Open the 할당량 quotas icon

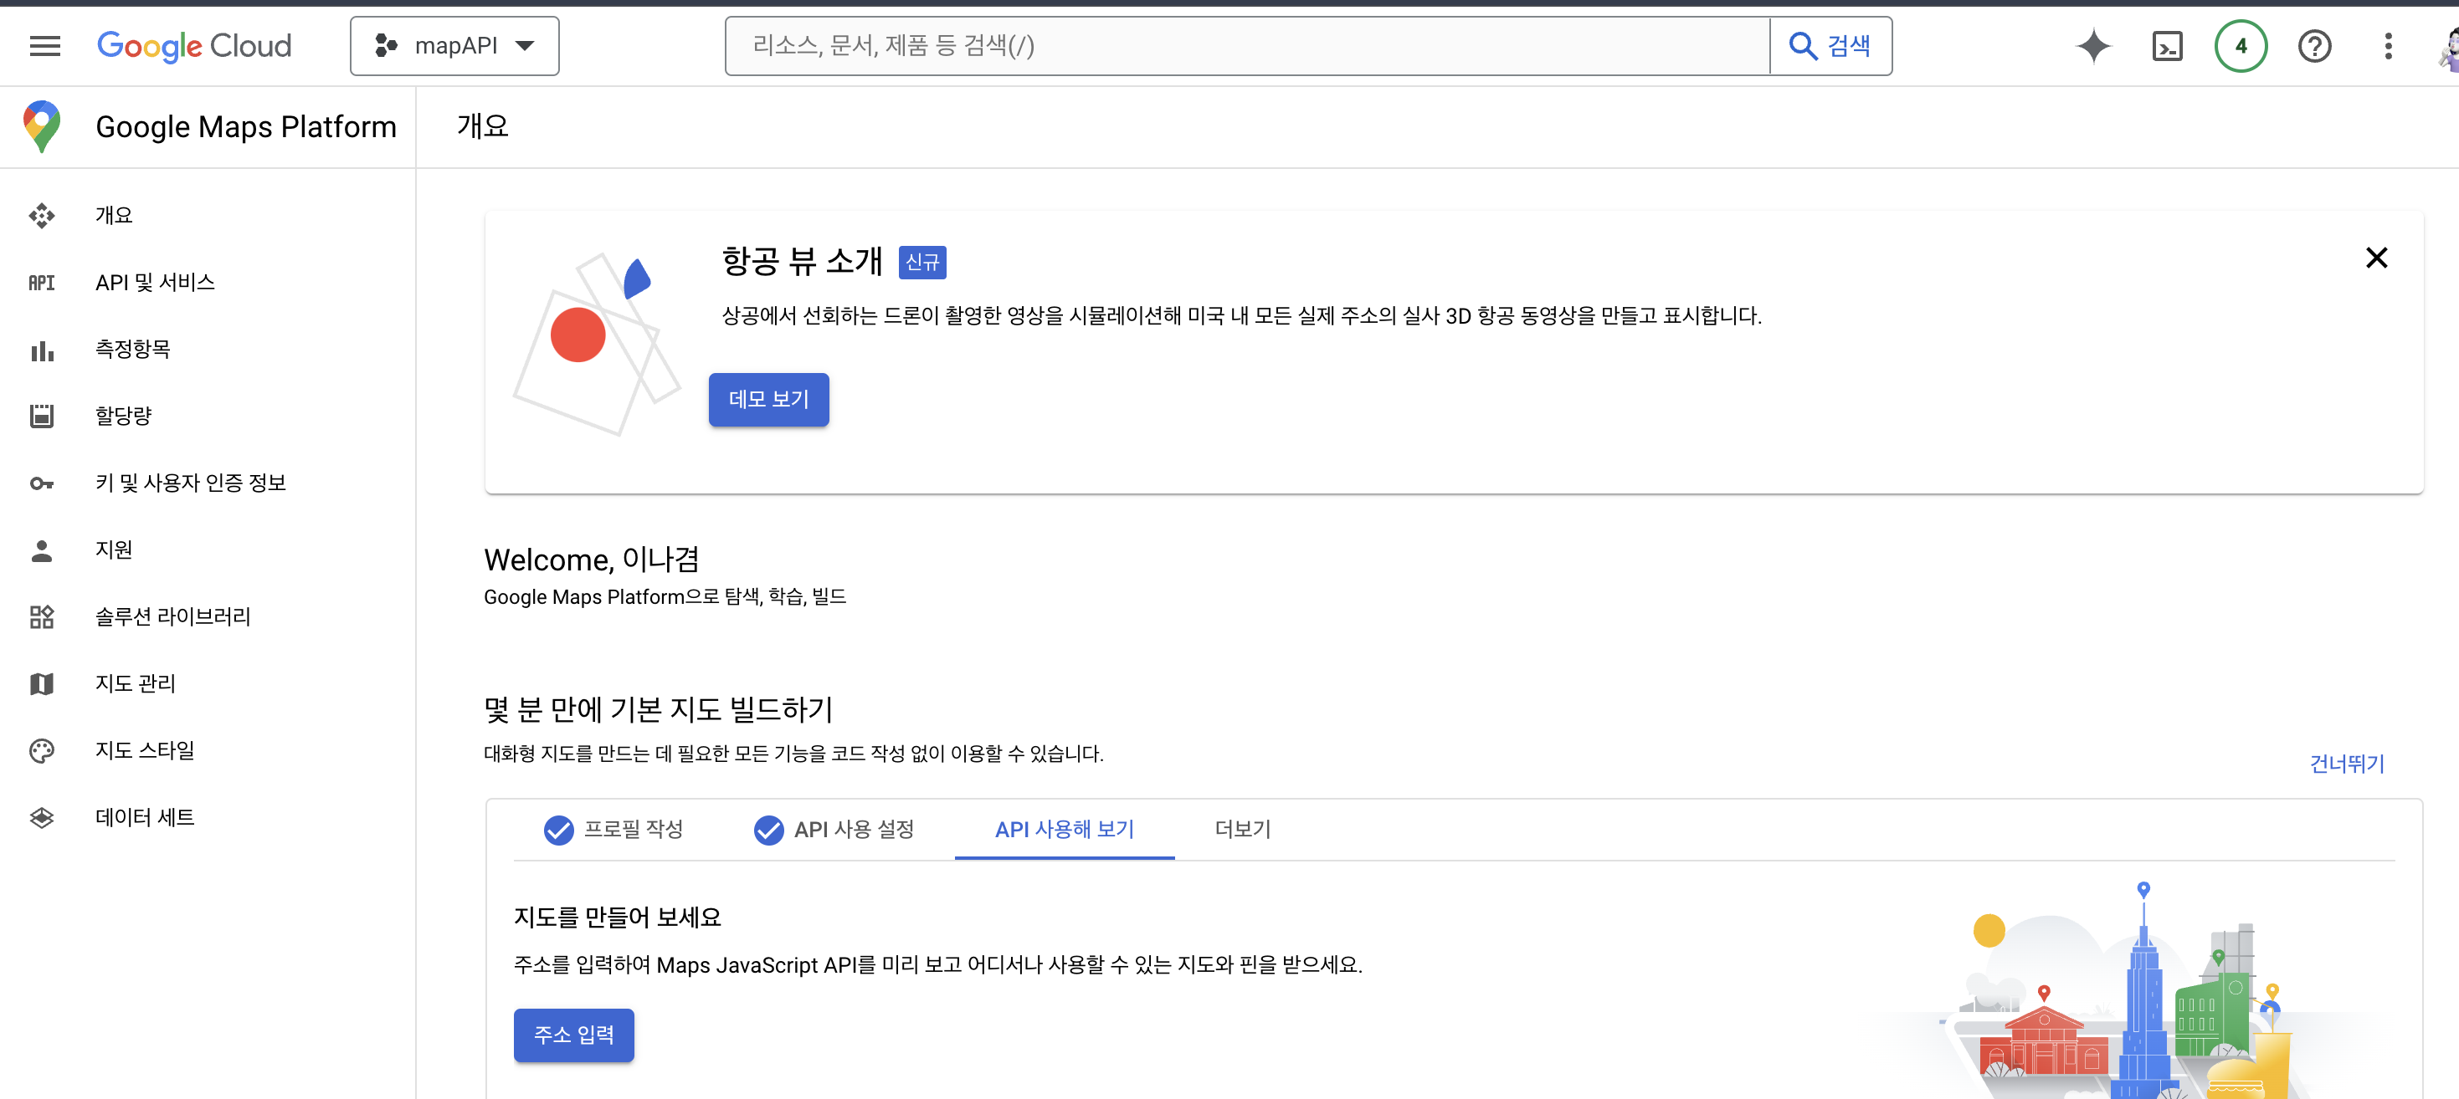(42, 416)
